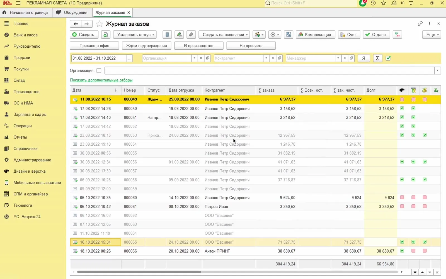Toggle third checkbox in order 000053 row
The image size is (446, 279).
tap(425, 135)
